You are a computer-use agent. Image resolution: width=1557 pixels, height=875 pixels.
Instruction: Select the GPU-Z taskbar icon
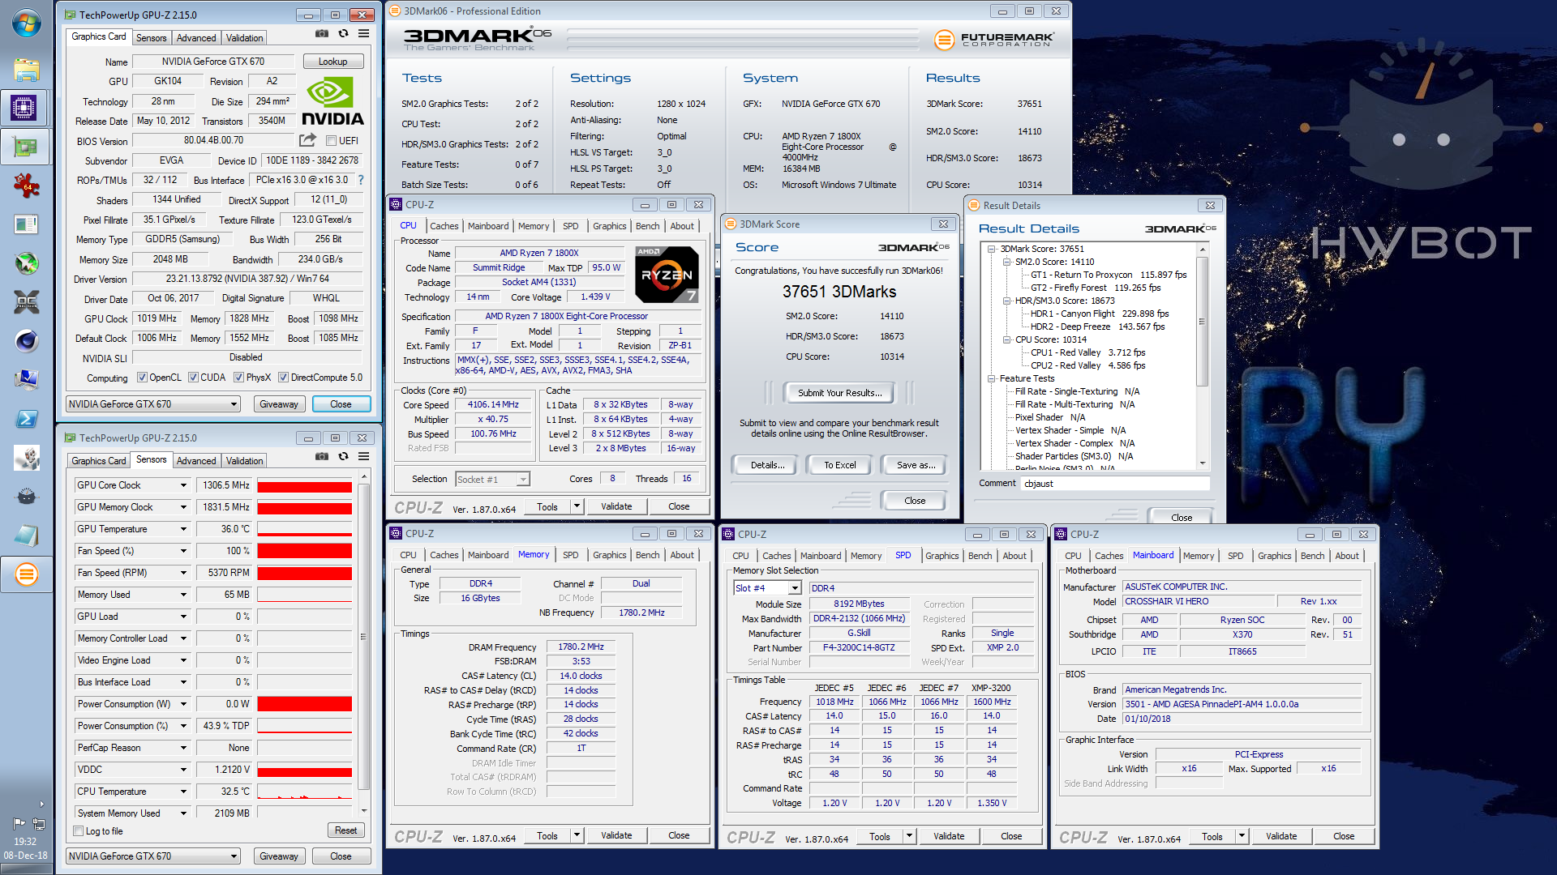coord(26,147)
